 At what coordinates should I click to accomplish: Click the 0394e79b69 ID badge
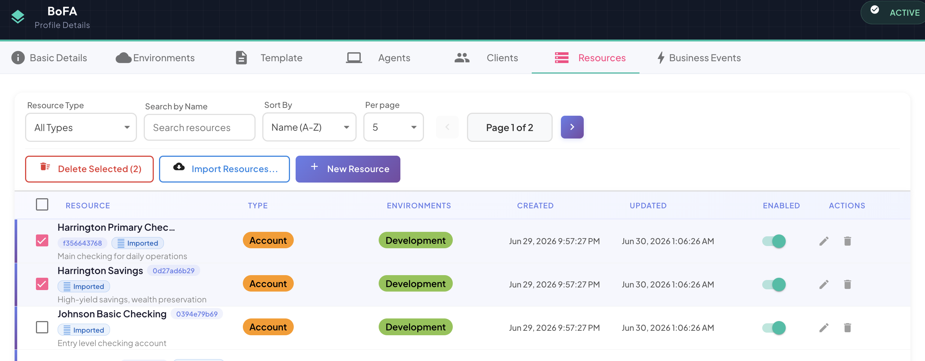point(197,314)
